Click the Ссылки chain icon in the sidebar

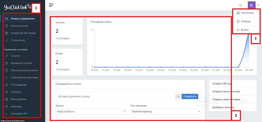pyautogui.click(x=6, y=56)
